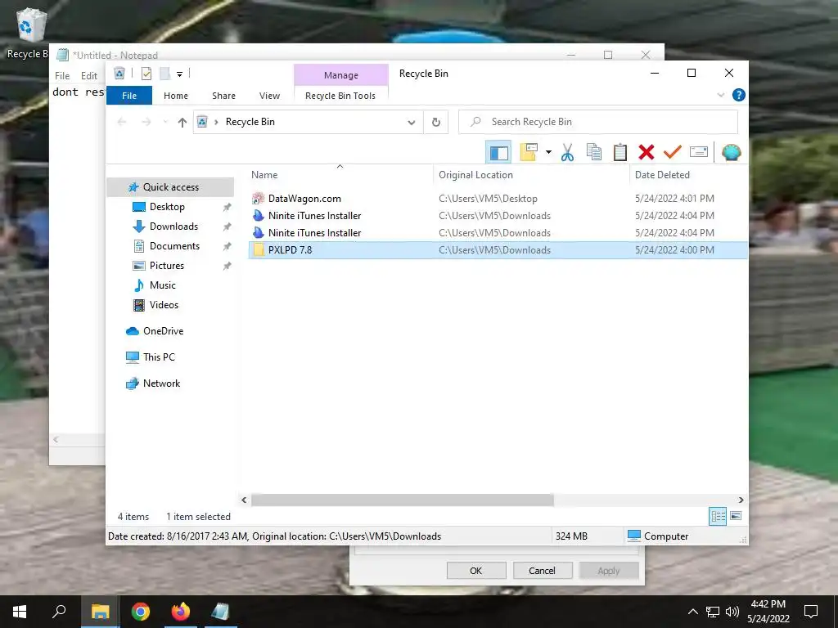Select the PXLPD 7.8 folder
838x628 pixels.
pos(498,250)
